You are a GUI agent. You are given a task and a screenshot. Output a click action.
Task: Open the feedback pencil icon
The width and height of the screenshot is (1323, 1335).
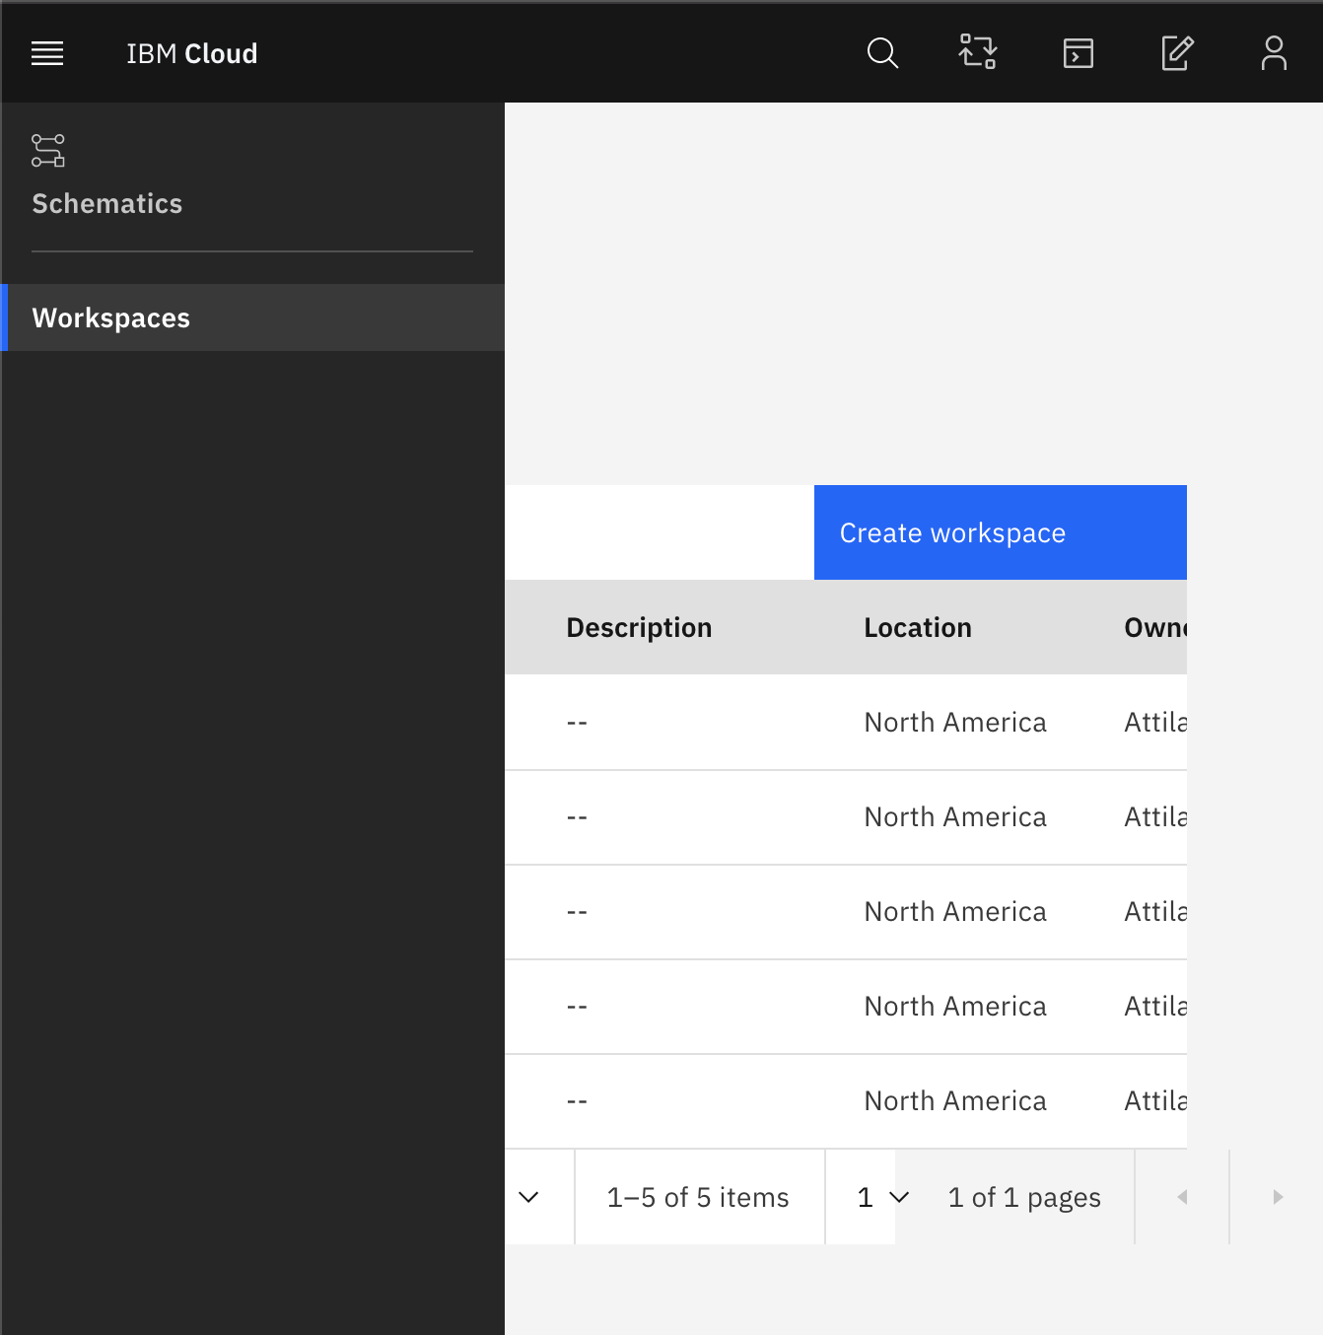tap(1176, 53)
